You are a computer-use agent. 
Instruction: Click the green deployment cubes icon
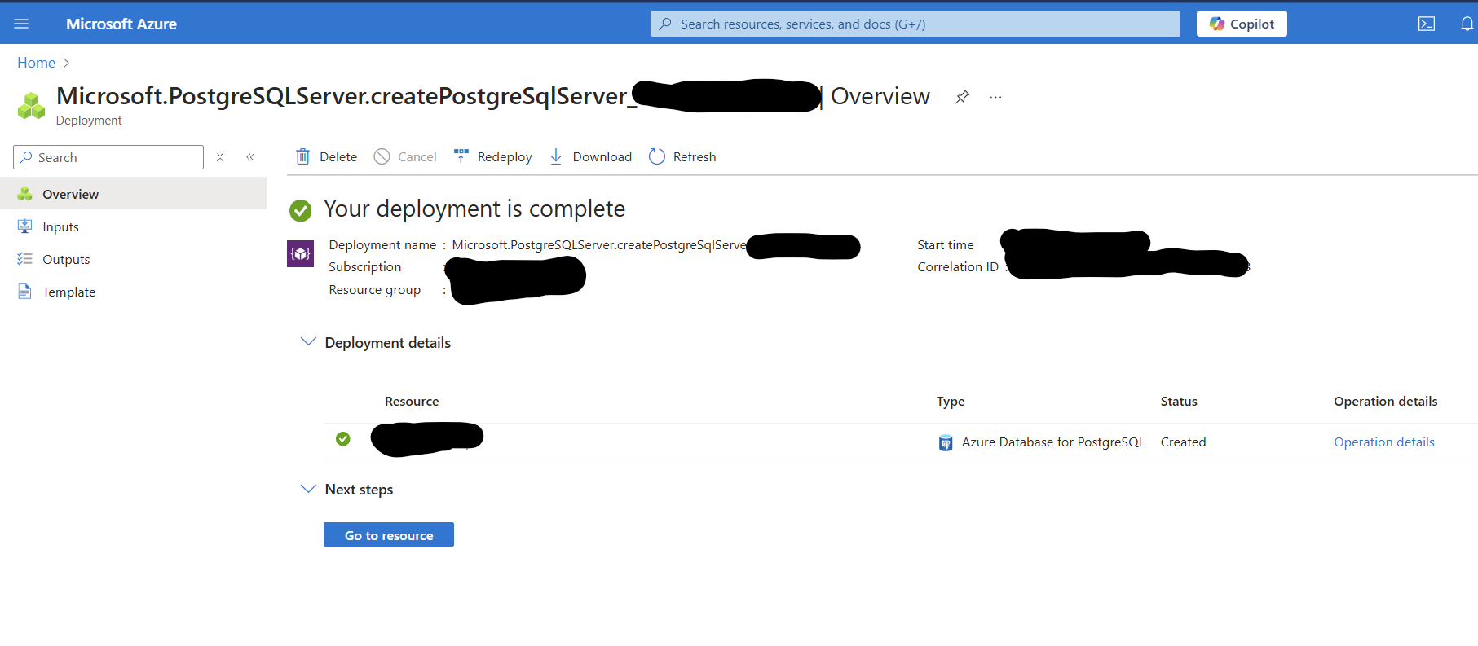(x=31, y=106)
